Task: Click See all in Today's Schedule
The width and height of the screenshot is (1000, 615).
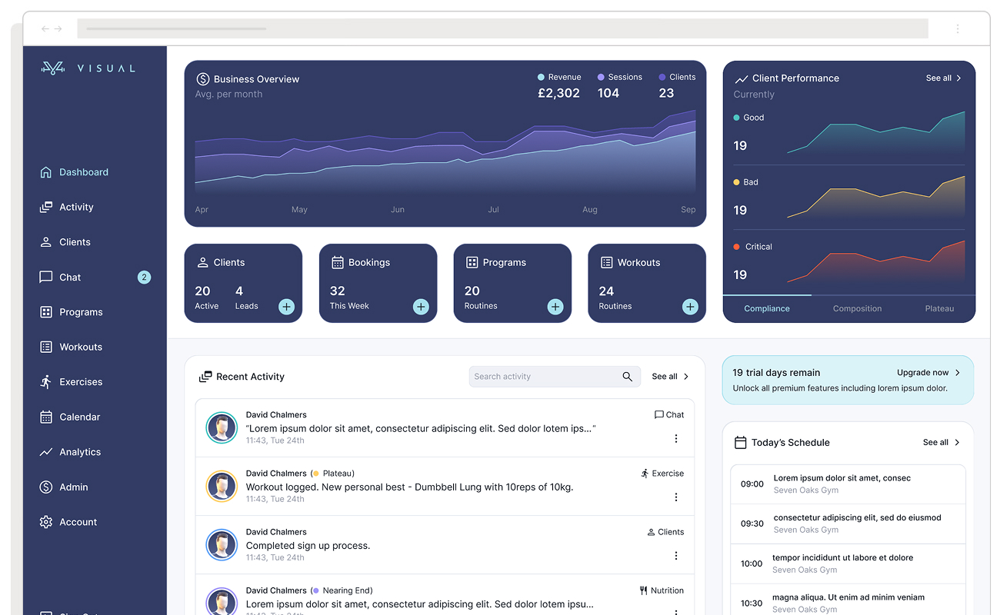Action: pyautogui.click(x=942, y=443)
